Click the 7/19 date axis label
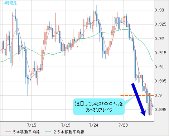 tap(66, 125)
